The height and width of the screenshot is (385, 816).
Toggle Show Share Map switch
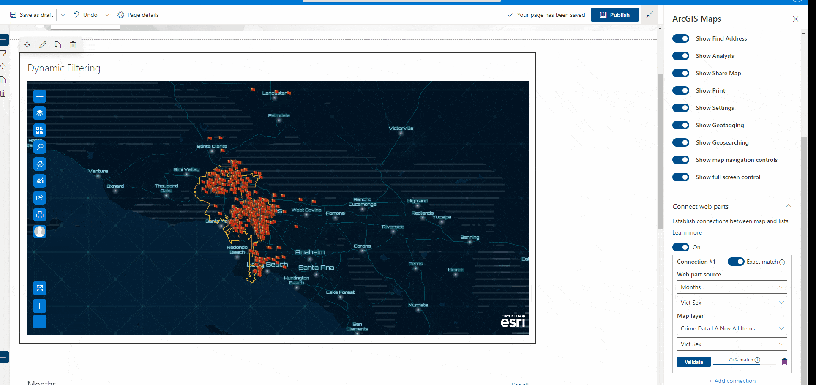click(681, 73)
